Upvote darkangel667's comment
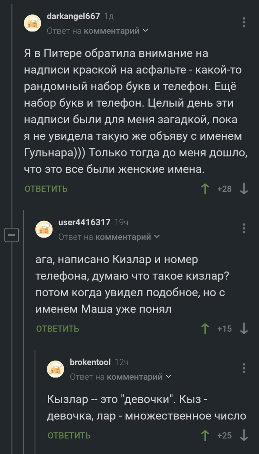 click(x=204, y=189)
